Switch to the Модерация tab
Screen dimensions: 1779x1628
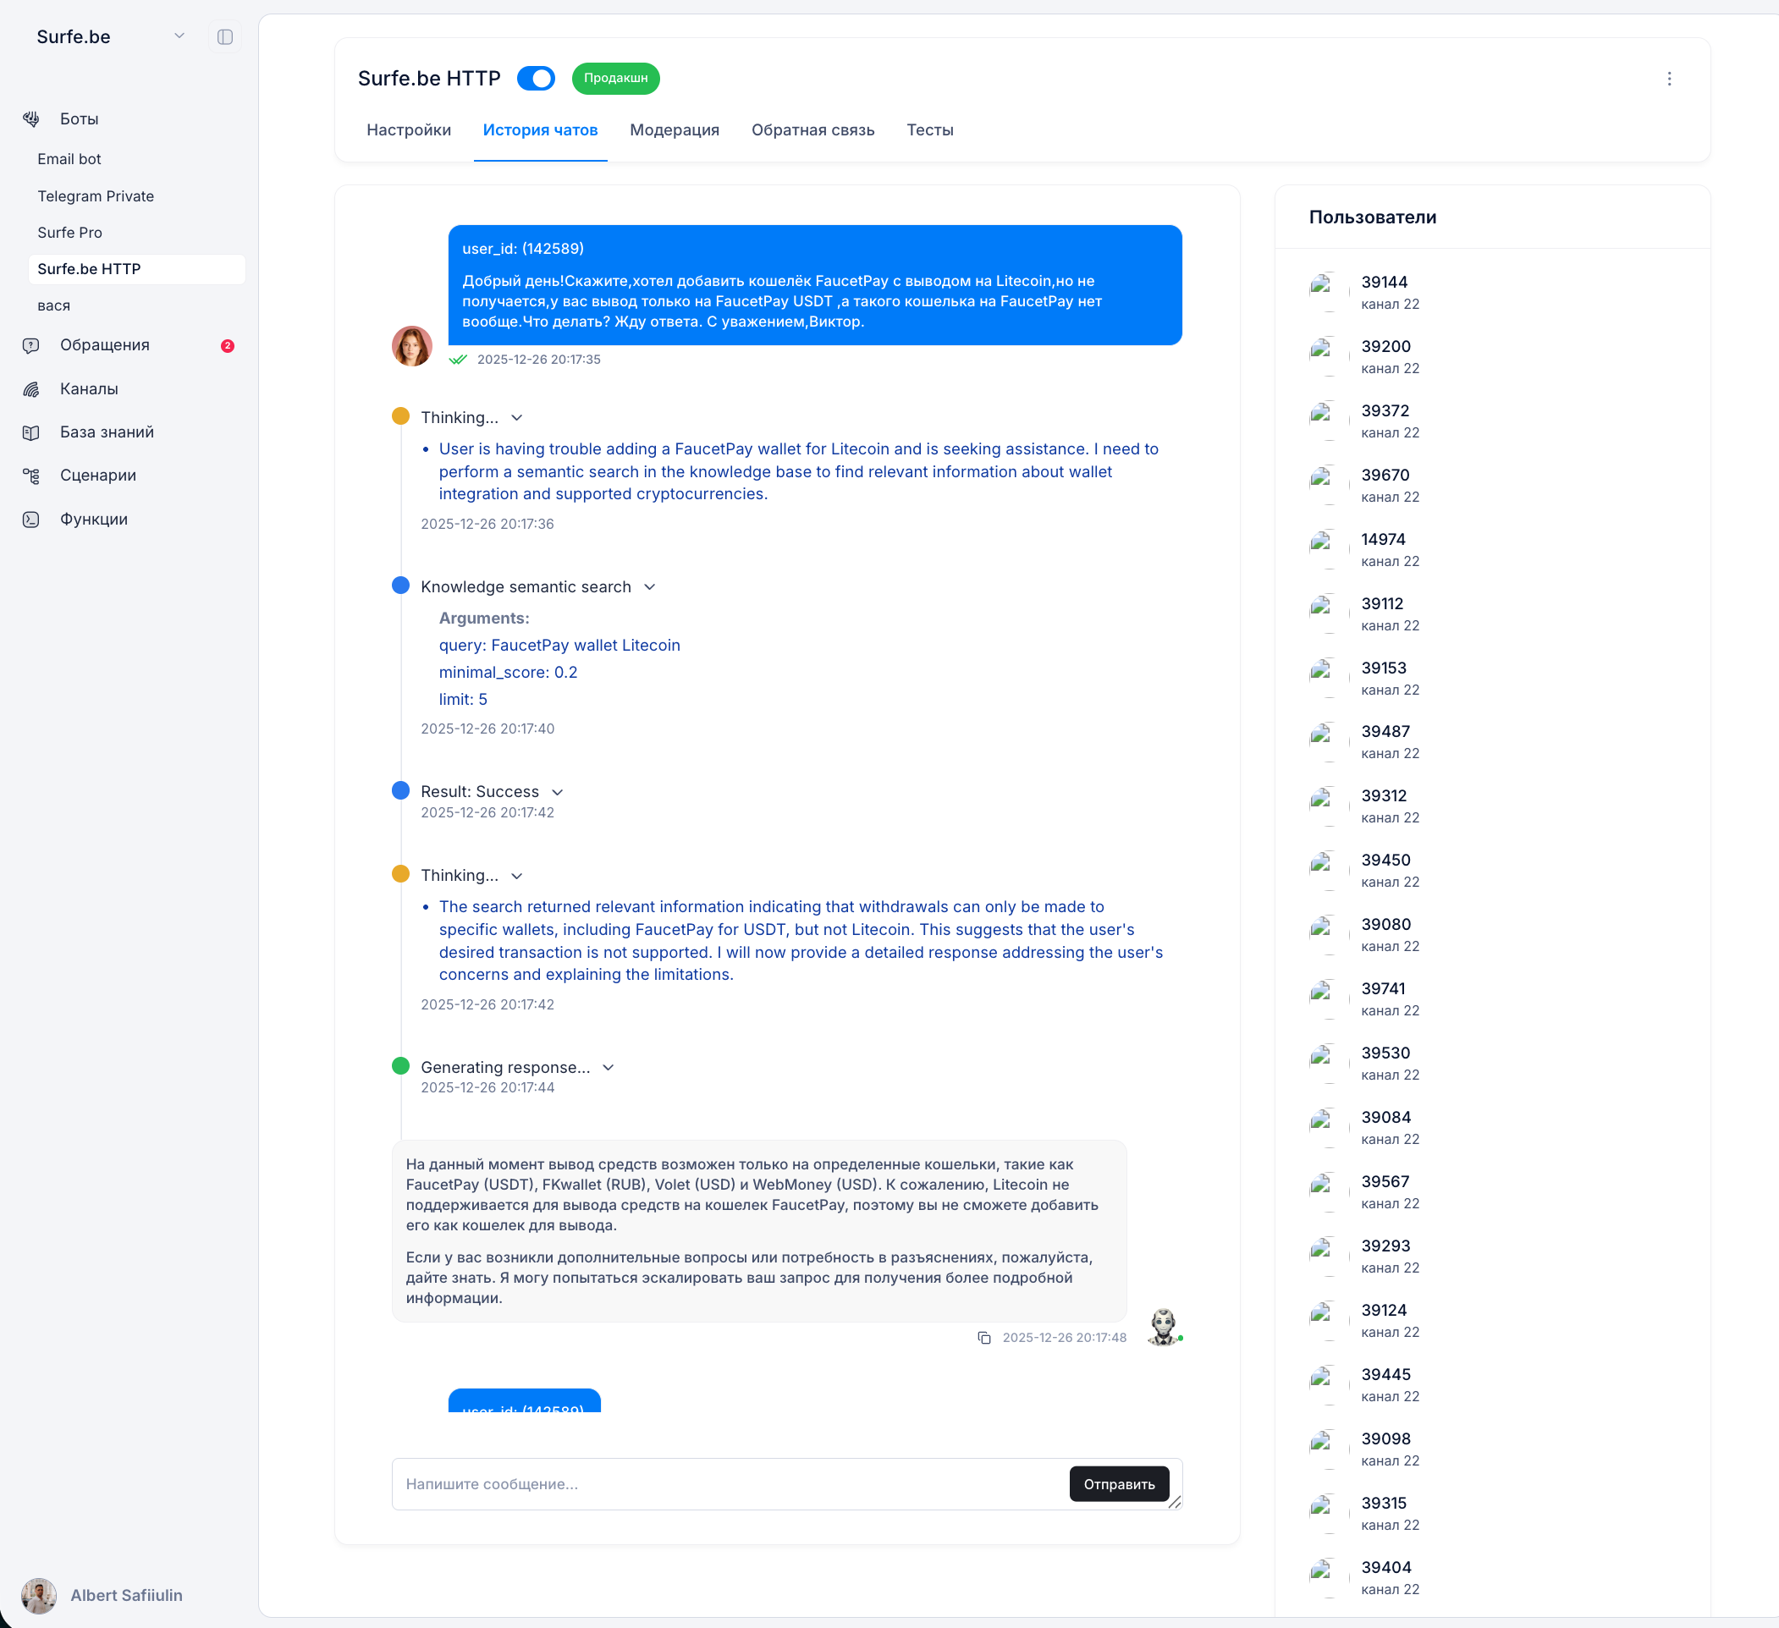(675, 130)
